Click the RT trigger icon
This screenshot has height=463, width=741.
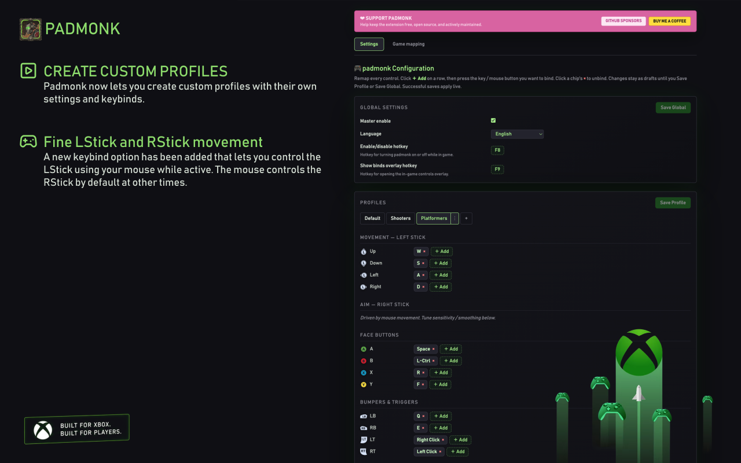(x=364, y=451)
